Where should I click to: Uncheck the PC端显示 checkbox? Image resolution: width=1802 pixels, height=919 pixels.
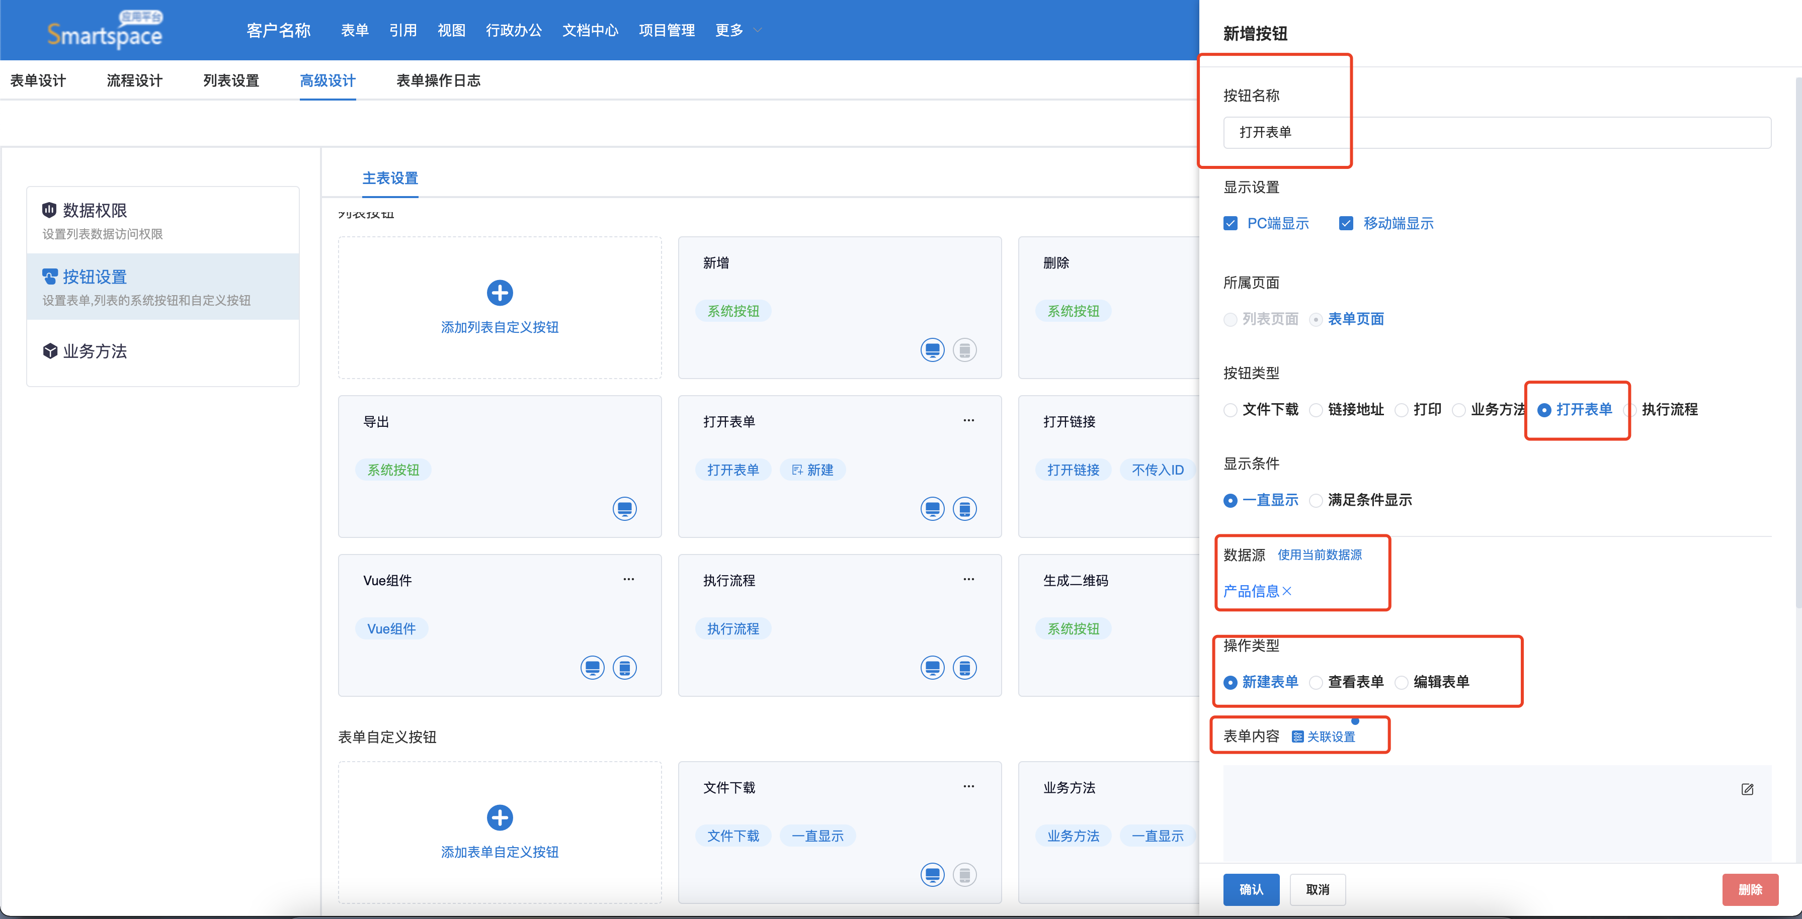click(x=1231, y=224)
